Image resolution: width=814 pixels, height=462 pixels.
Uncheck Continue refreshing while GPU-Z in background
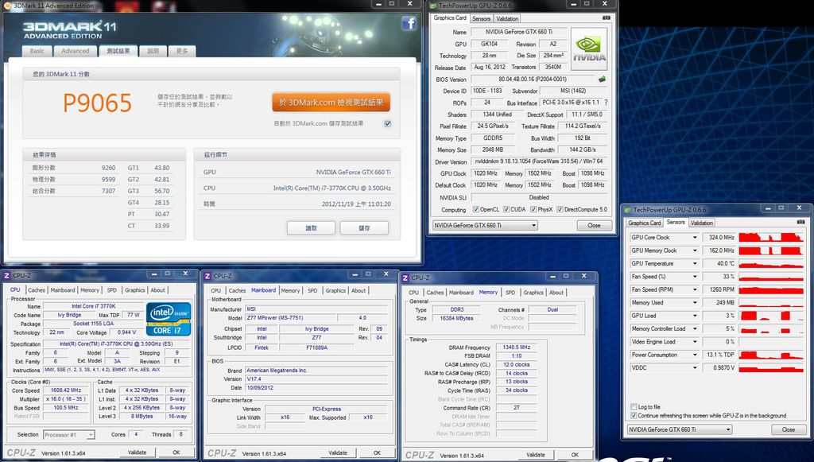pos(634,416)
